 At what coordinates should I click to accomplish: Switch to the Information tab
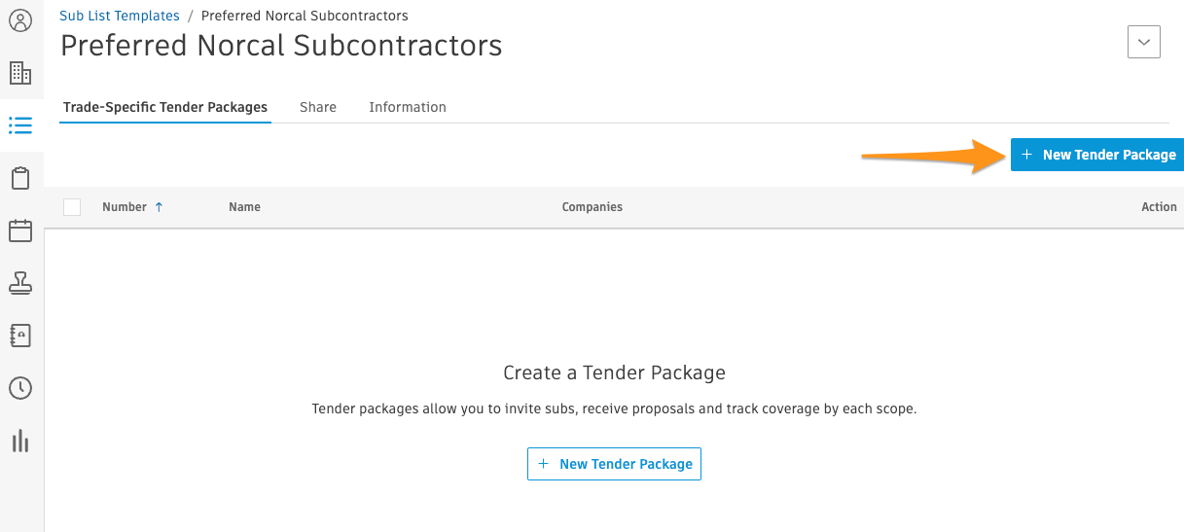[x=408, y=107]
